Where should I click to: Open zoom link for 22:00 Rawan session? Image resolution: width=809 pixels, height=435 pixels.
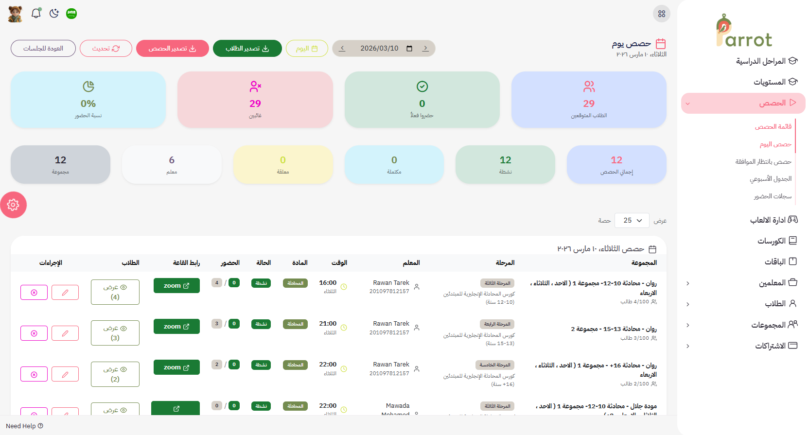176,367
